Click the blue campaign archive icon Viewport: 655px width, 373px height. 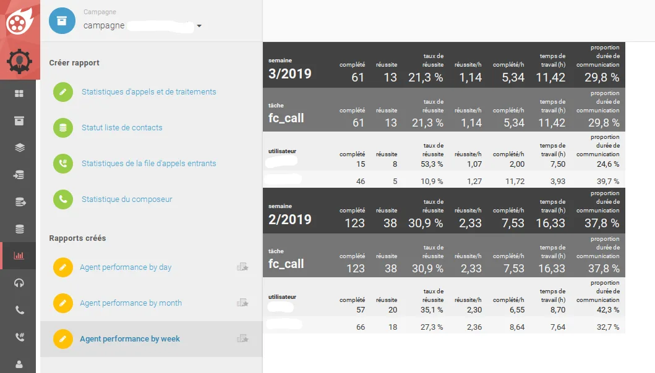62,20
